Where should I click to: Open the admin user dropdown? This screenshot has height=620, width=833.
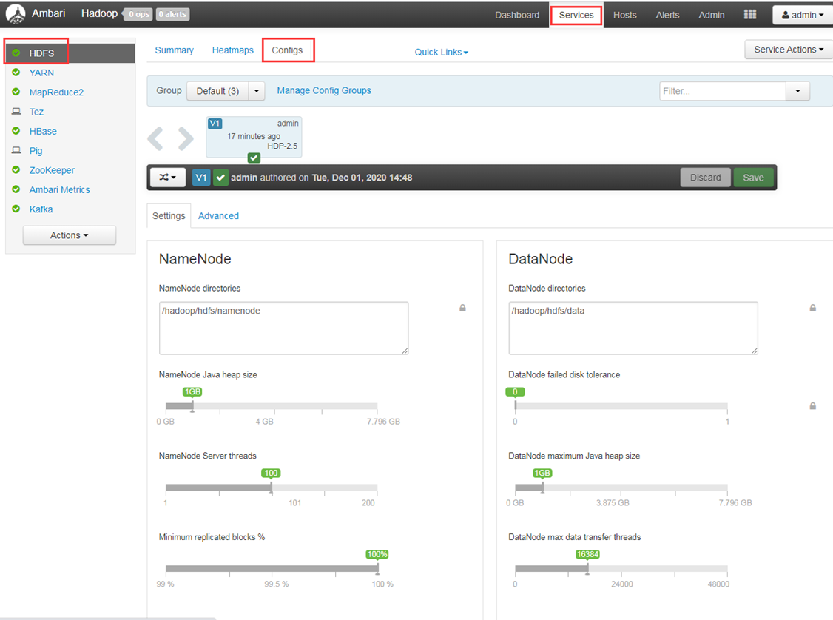pyautogui.click(x=802, y=15)
